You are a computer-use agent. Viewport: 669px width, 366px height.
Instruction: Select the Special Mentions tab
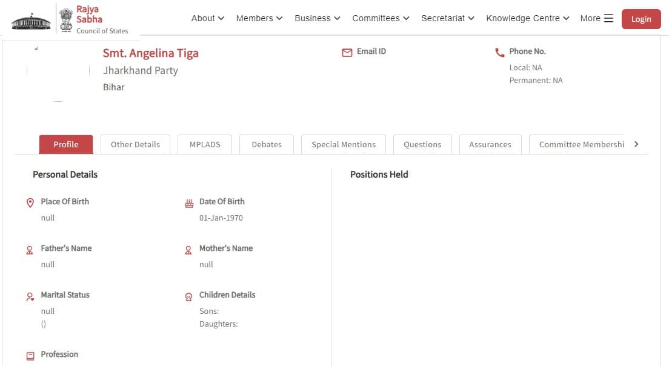click(x=344, y=144)
